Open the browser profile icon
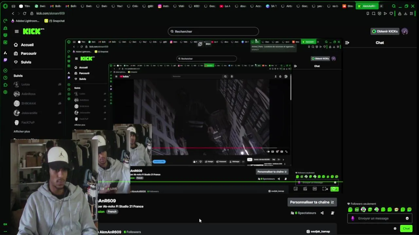The height and width of the screenshot is (235, 419). (x=400, y=13)
